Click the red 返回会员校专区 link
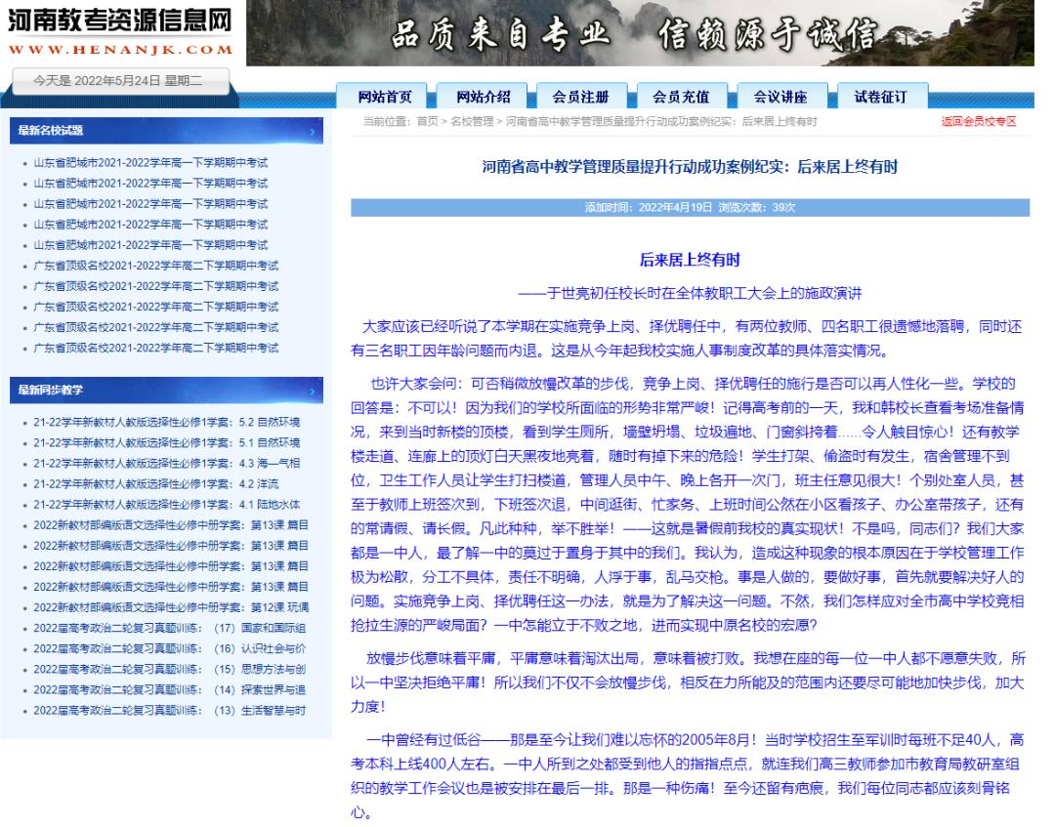 [x=978, y=122]
